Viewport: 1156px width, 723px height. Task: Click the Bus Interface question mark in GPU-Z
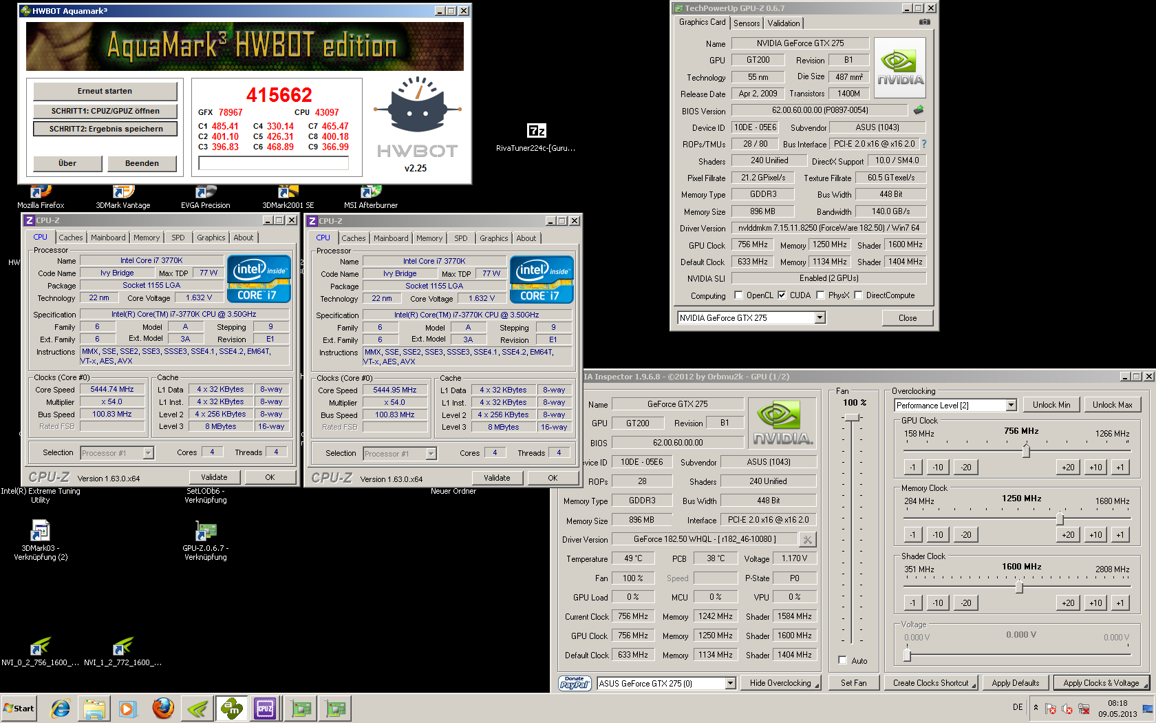coord(924,144)
